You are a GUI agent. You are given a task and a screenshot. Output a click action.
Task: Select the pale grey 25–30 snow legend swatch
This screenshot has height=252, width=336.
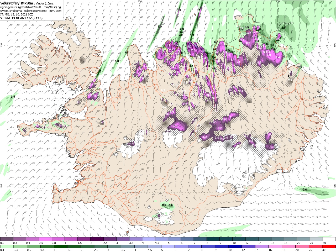pos(316,239)
